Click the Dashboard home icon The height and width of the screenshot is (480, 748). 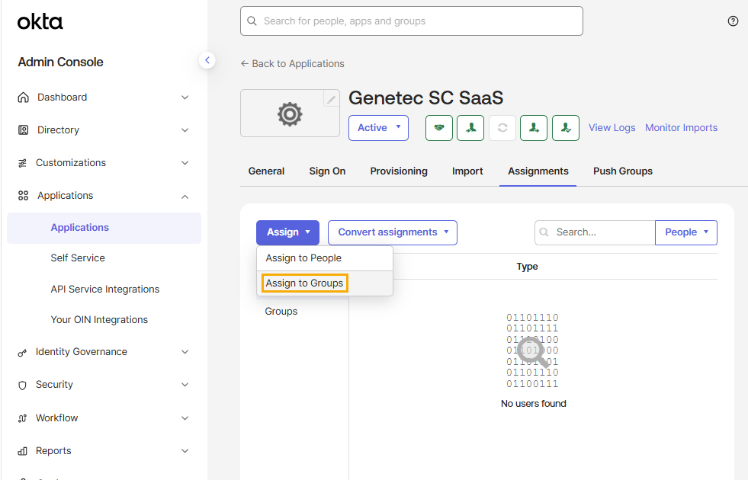point(23,98)
